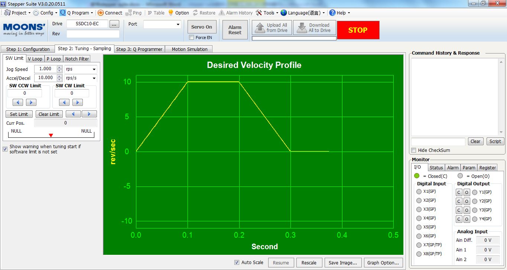Select the P Loop tab

pyautogui.click(x=53, y=59)
